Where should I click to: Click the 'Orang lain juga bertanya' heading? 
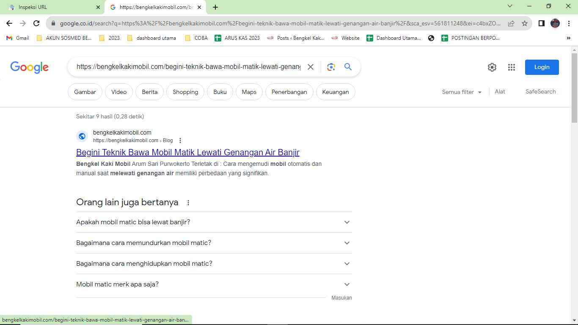pyautogui.click(x=127, y=202)
